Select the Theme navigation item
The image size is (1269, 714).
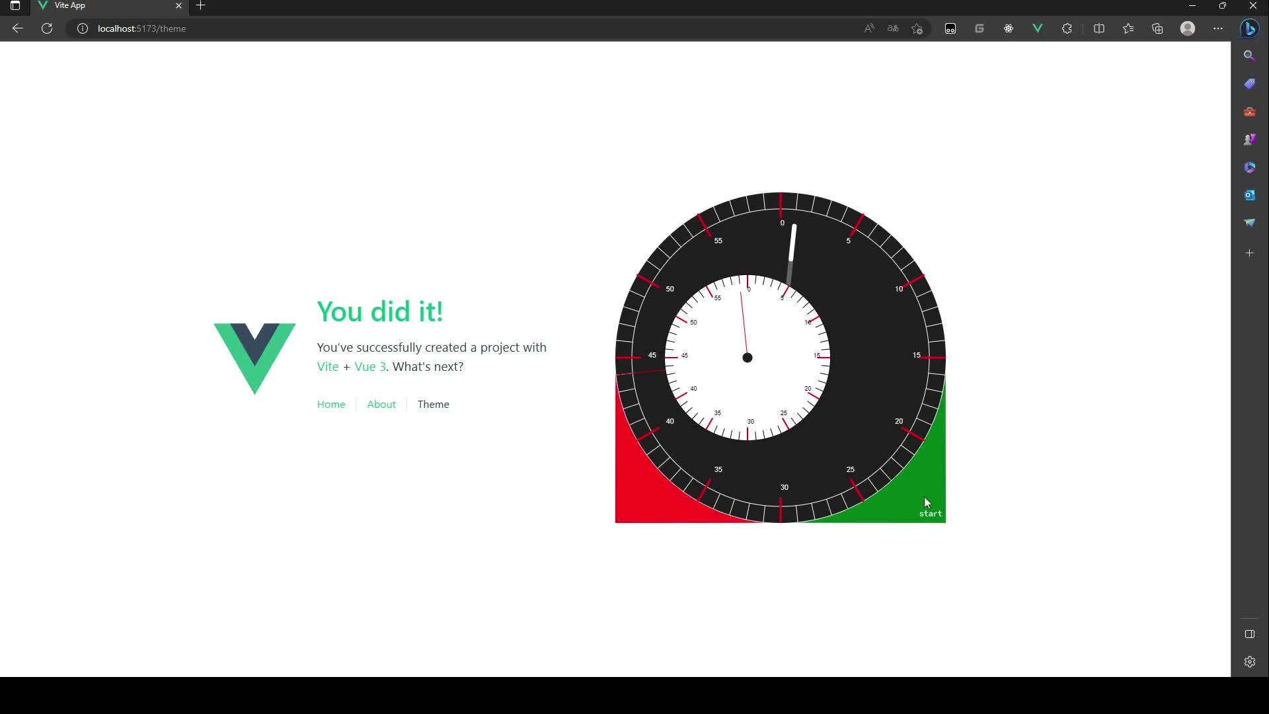(433, 405)
